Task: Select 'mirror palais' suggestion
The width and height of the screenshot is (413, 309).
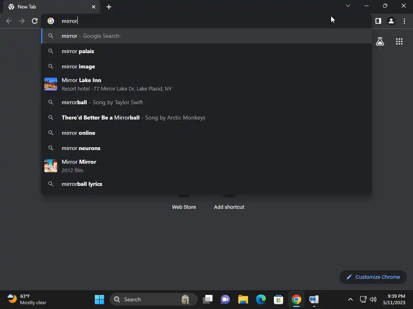Action: (206, 51)
